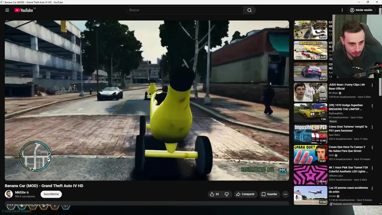Open options menu for Pink Star Tunnel video
The height and width of the screenshot is (215, 382).
click(372, 168)
